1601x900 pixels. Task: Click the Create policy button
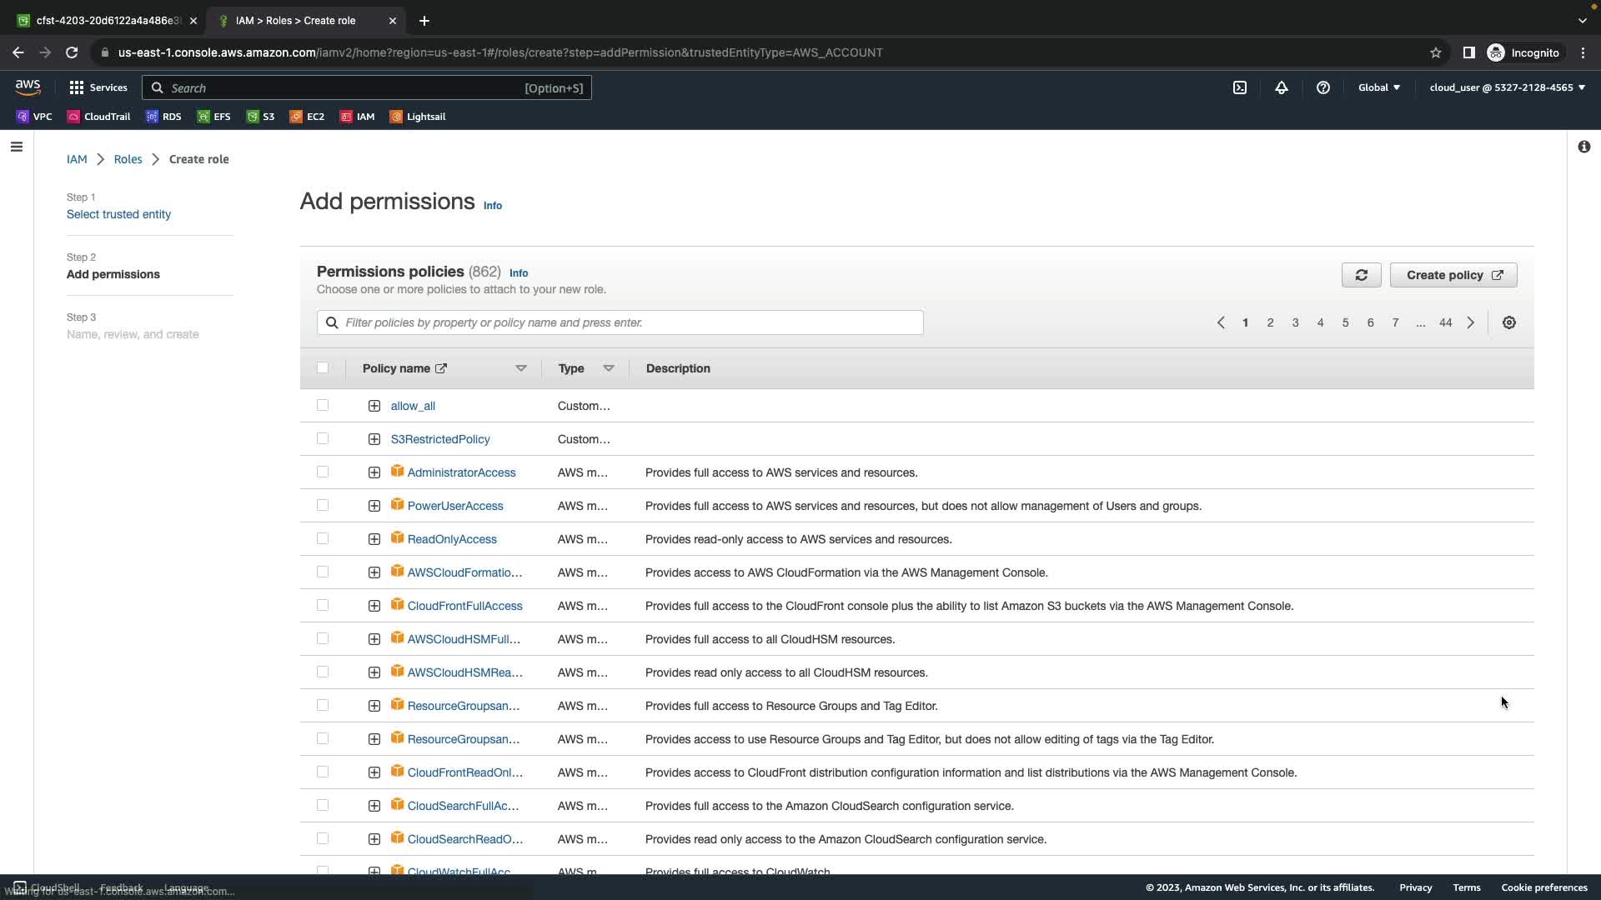click(x=1453, y=275)
